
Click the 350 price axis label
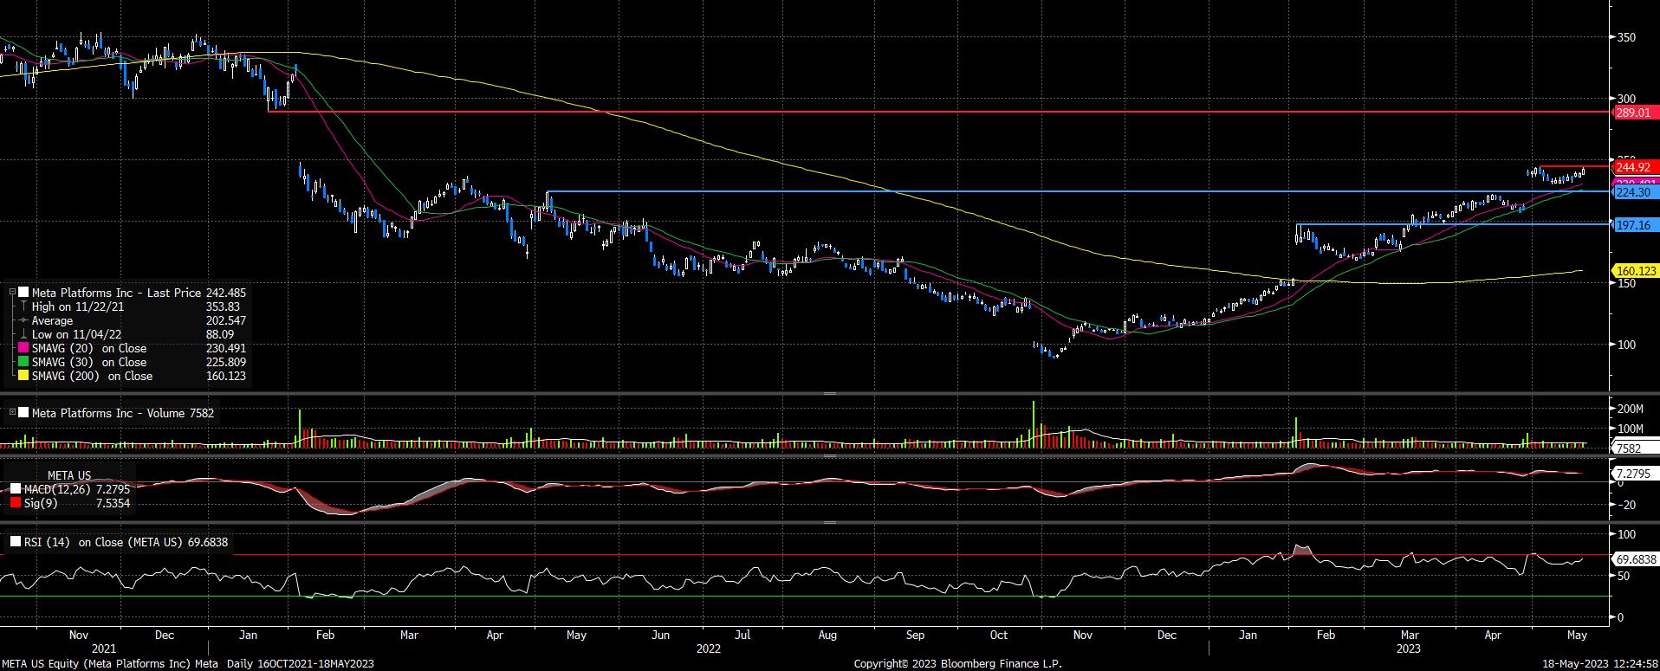[1625, 37]
